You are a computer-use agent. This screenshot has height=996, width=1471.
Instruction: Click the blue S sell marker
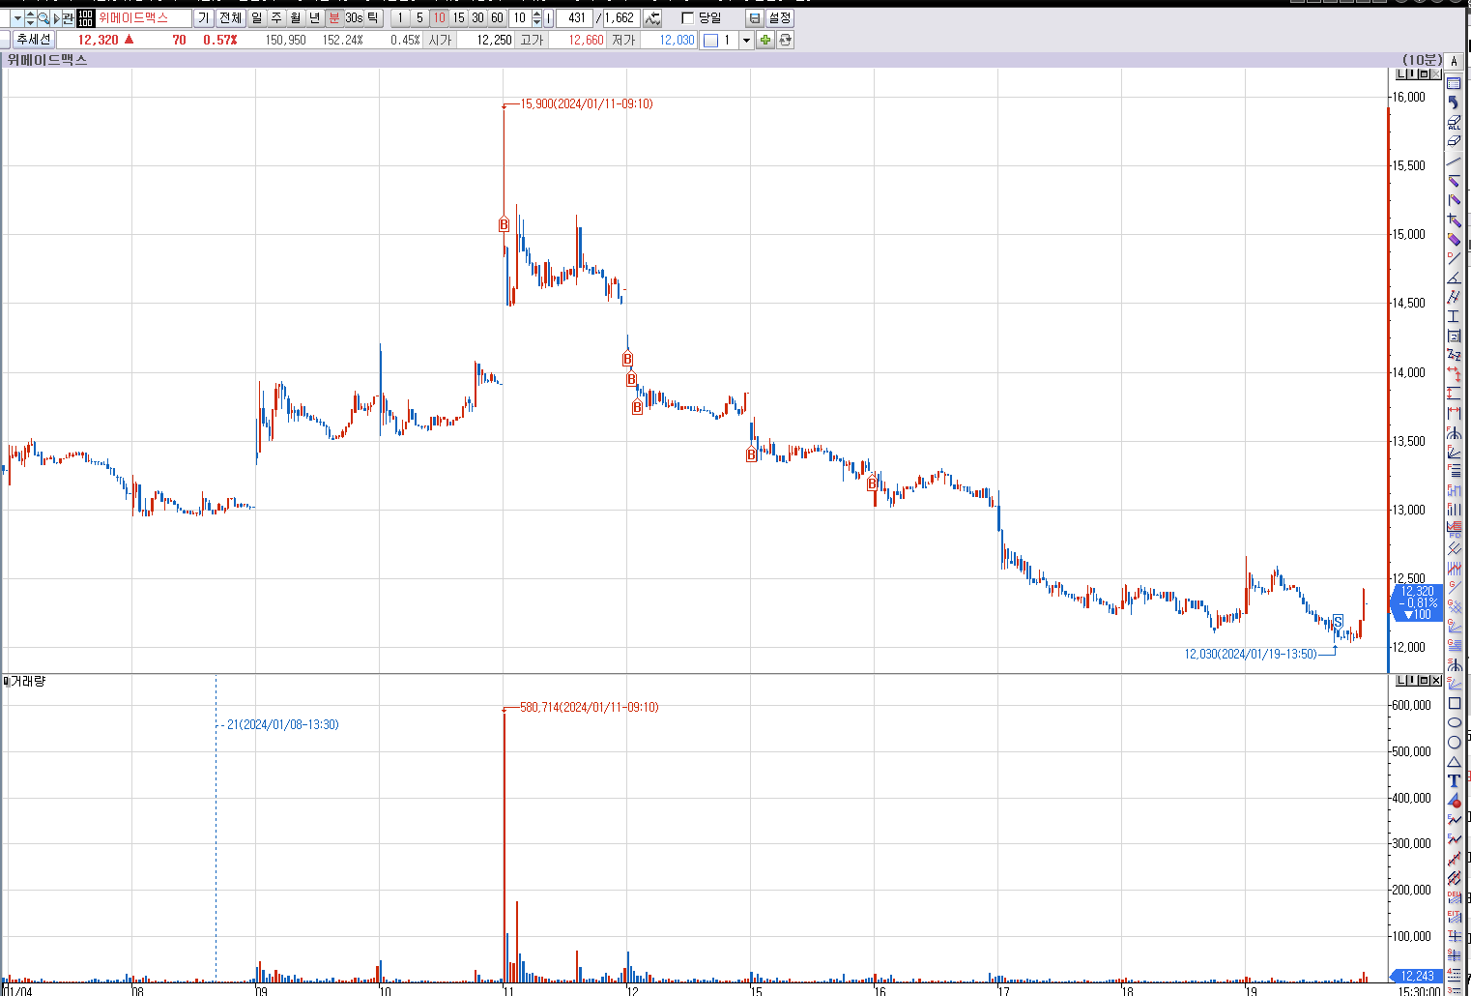[x=1338, y=622]
